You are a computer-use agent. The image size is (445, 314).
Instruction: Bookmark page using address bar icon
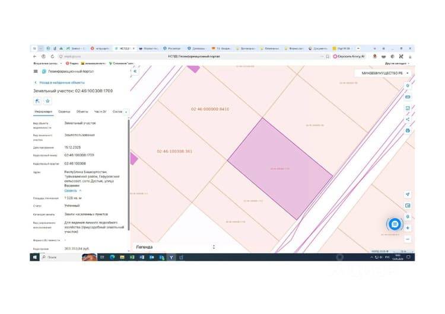327,56
